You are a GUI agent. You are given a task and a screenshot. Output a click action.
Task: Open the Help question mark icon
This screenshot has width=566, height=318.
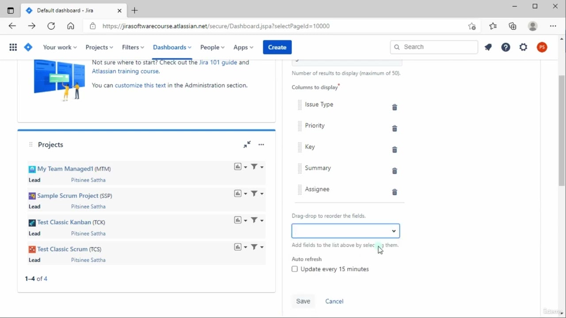coord(506,47)
